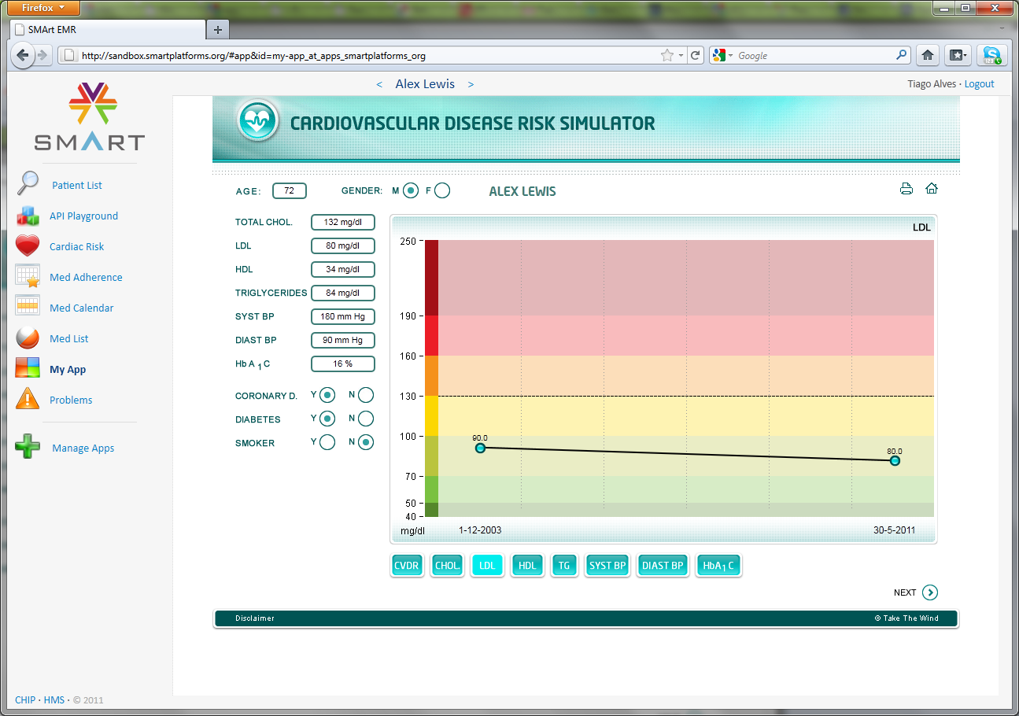1019x716 pixels.
Task: Open the Med Adherence calendar icon
Action: pos(28,276)
